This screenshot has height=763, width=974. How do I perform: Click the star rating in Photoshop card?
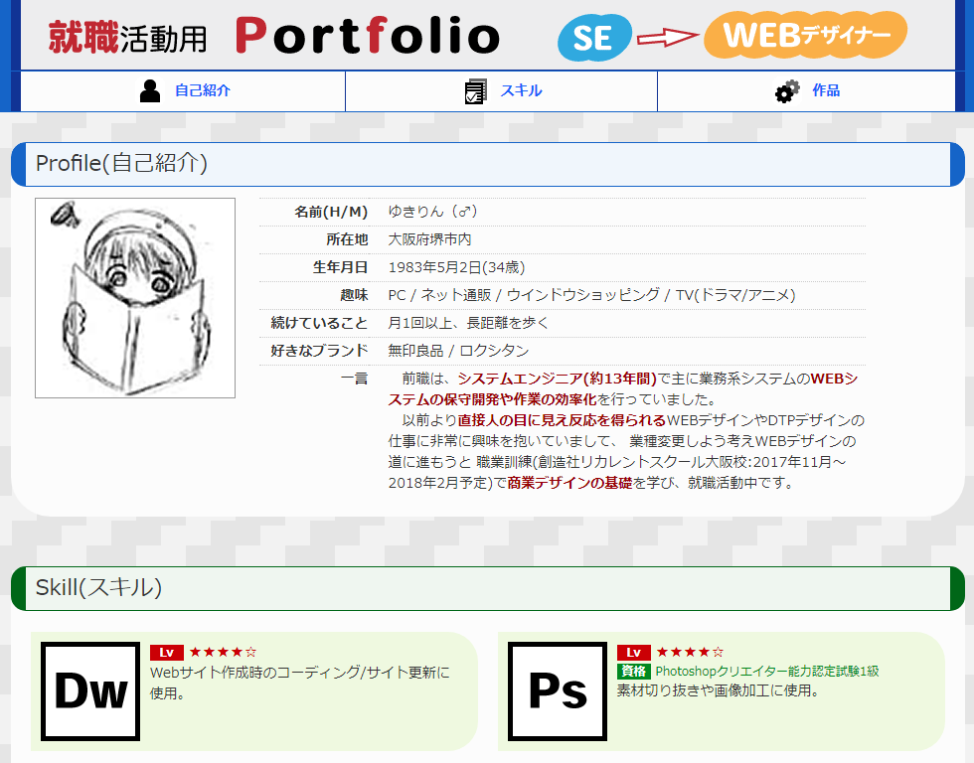click(690, 653)
